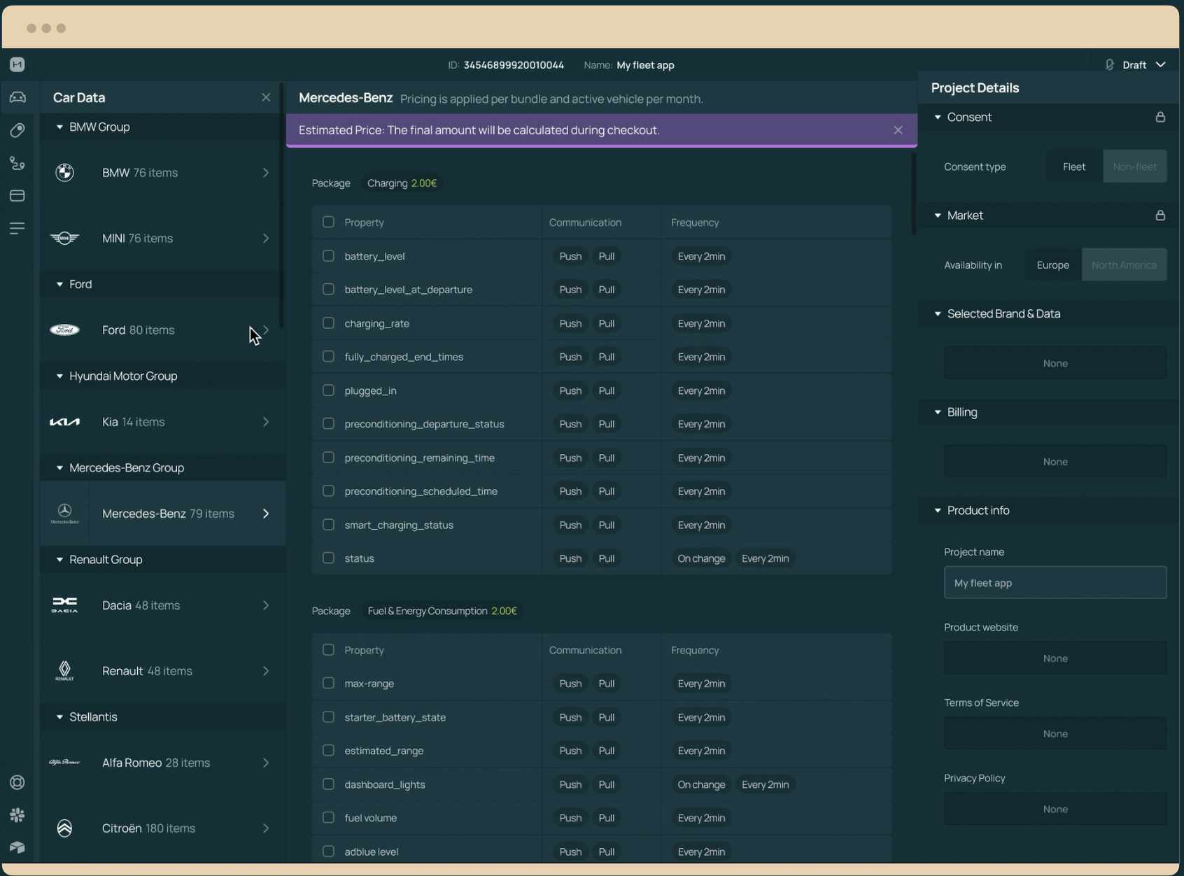The height and width of the screenshot is (876, 1184).
Task: Open the BMW 76 items row
Action: (162, 172)
